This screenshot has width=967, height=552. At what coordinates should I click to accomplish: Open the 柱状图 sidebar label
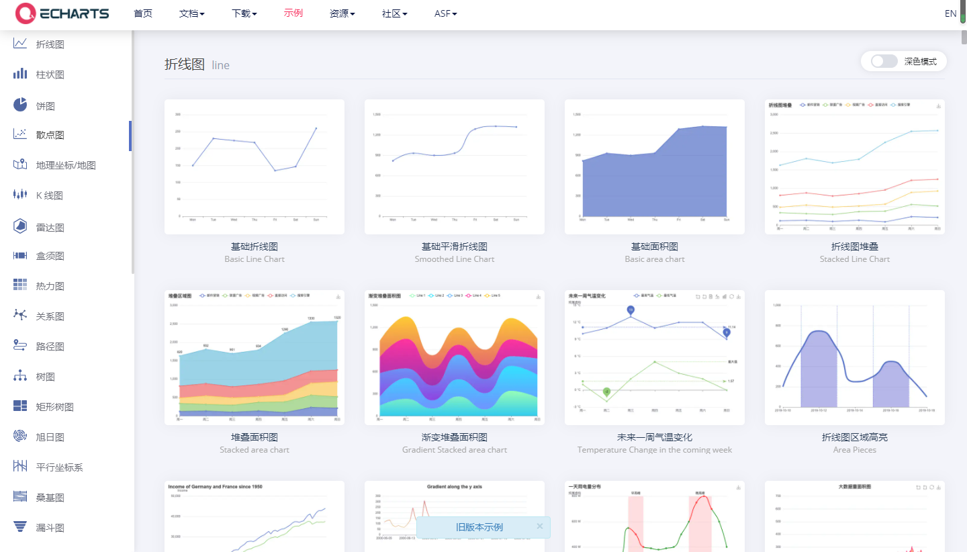click(x=50, y=75)
